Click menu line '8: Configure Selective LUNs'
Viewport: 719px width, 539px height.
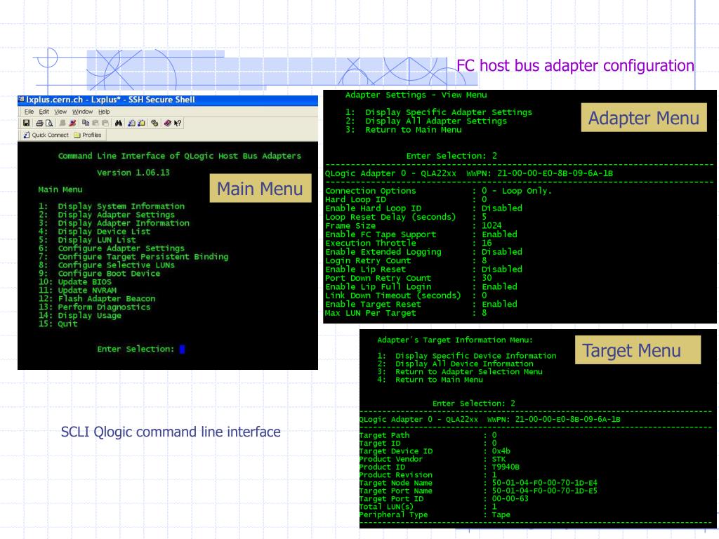[107, 265]
